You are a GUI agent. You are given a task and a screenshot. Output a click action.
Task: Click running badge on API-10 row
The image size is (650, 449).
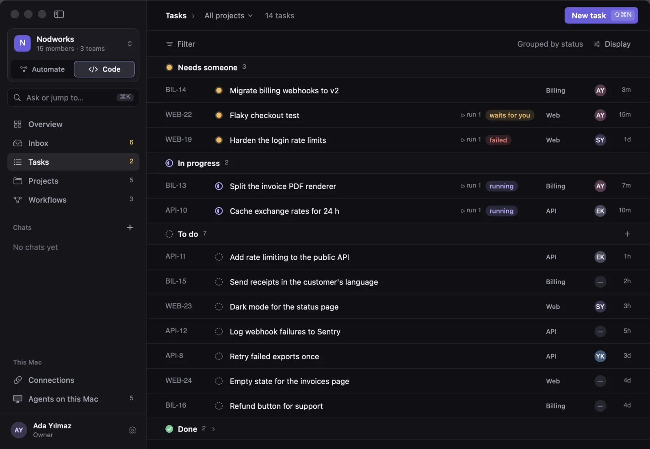[x=501, y=211]
